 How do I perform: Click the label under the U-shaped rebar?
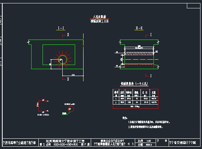pos(43,115)
